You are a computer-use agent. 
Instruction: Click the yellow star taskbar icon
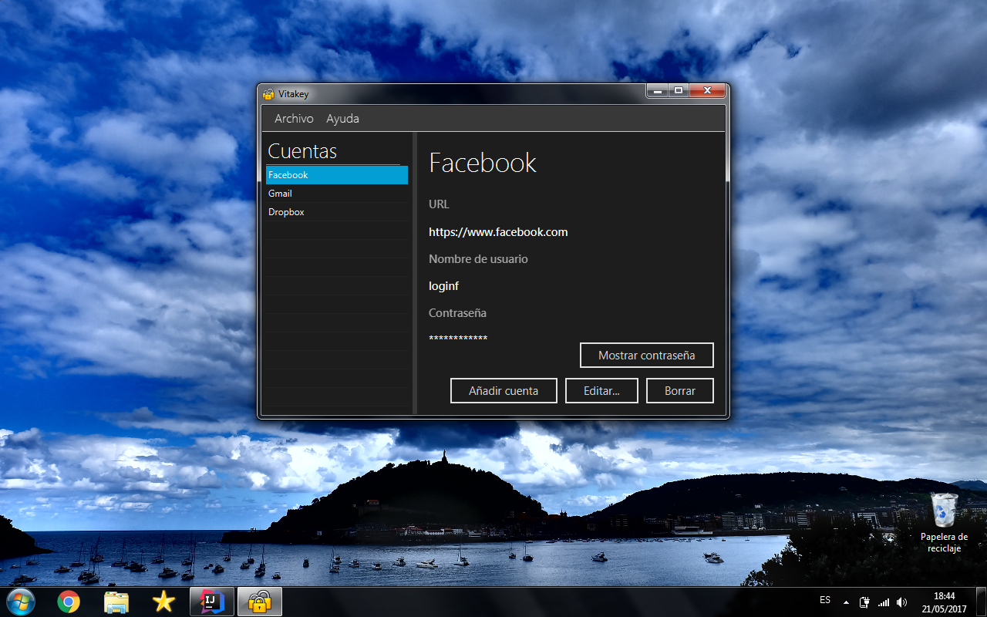[x=163, y=602]
